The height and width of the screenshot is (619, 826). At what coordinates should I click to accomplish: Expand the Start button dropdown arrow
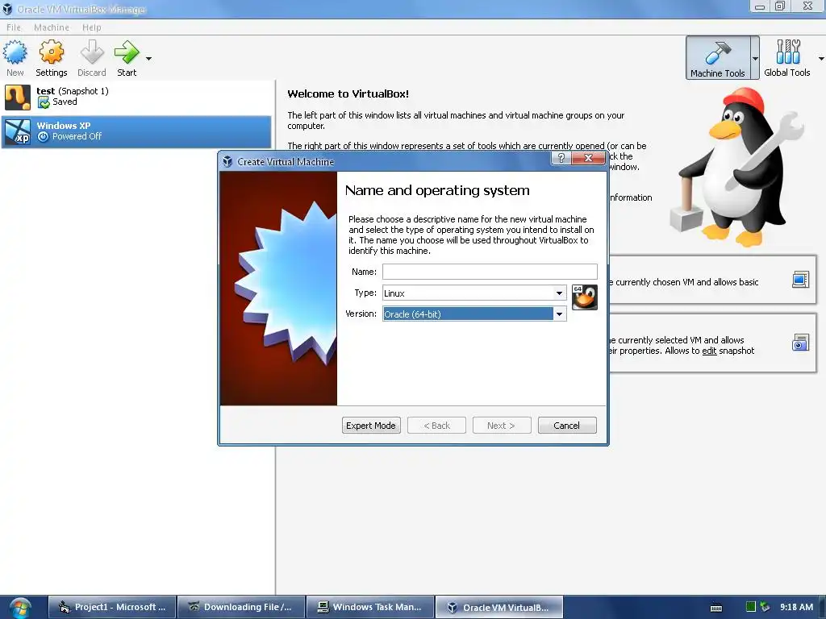148,58
